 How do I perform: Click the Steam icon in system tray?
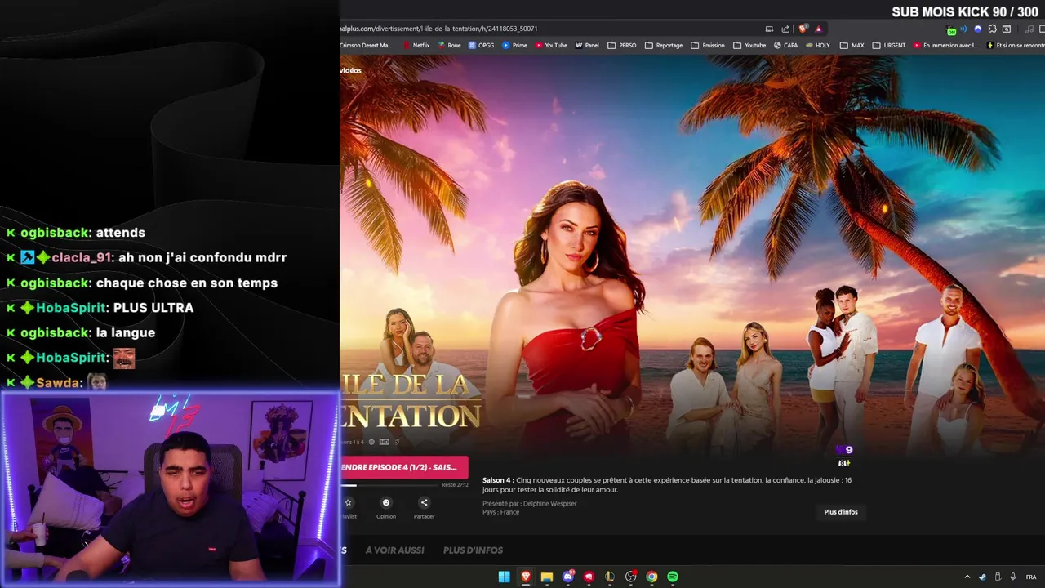(982, 577)
